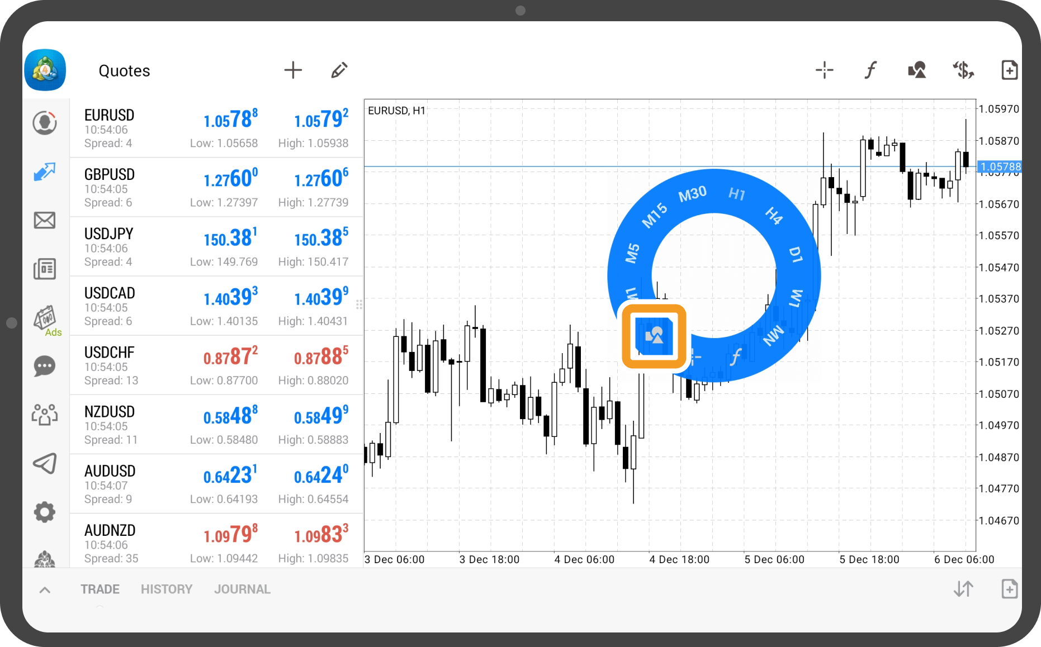The image size is (1041, 647).
Task: Select the GBPUSD quote row
Action: [216, 188]
